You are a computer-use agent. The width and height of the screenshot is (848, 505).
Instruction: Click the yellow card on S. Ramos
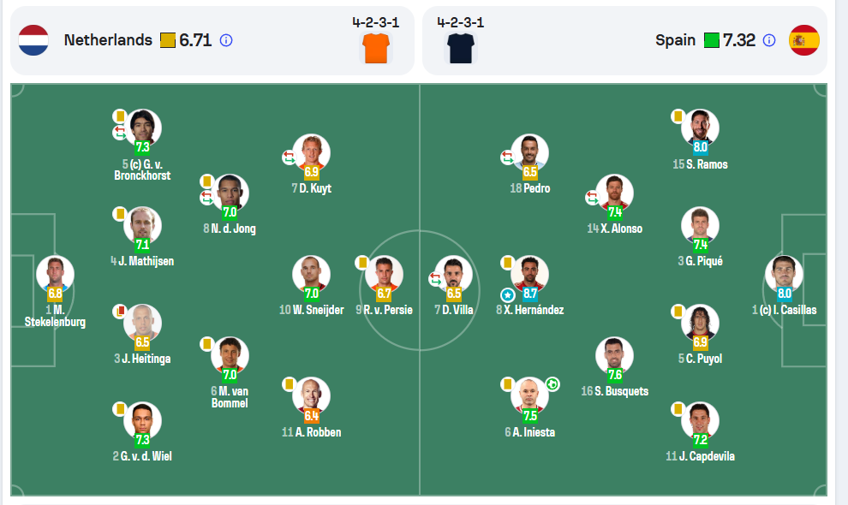click(x=678, y=116)
